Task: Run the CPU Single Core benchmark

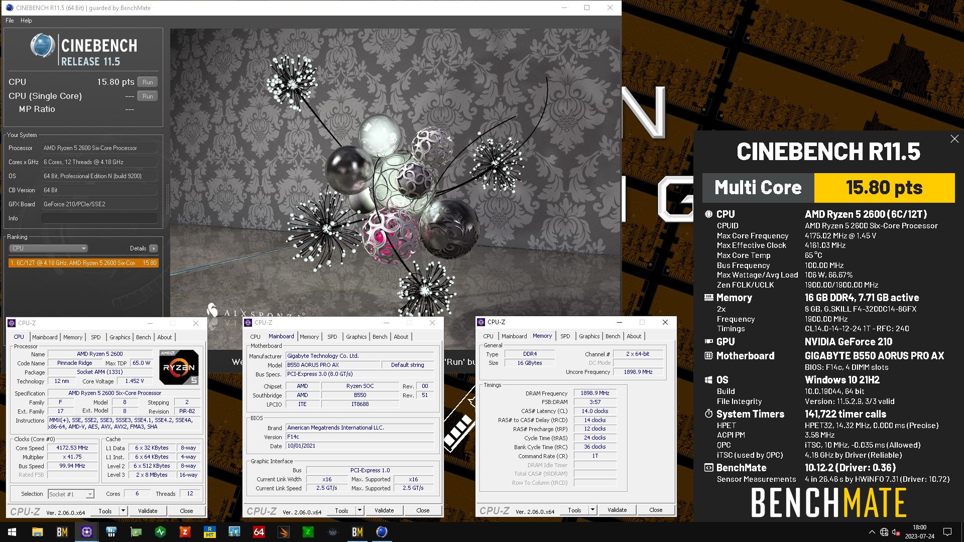Action: 148,96
